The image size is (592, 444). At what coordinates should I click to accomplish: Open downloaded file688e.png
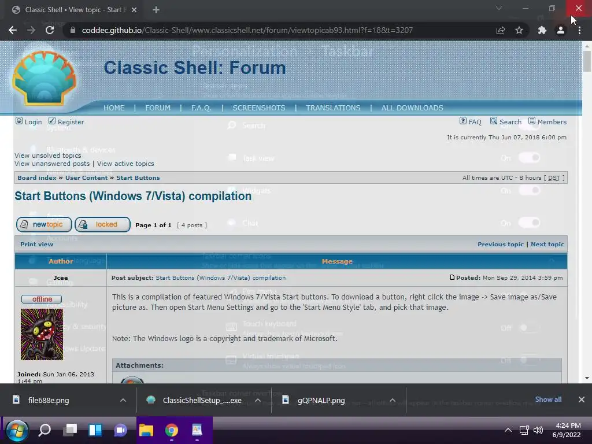(x=49, y=400)
